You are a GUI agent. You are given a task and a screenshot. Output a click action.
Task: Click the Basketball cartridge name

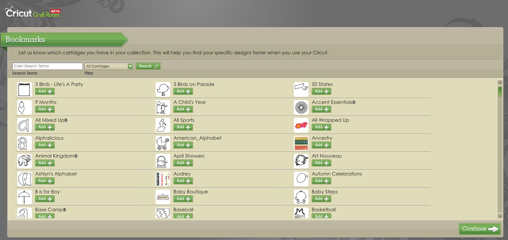(x=324, y=210)
